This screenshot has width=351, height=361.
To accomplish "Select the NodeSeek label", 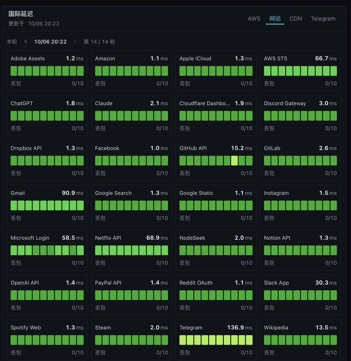I will (x=192, y=238).
